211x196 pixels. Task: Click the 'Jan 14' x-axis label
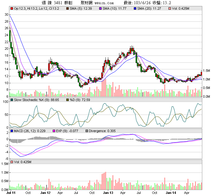click(x=171, y=193)
